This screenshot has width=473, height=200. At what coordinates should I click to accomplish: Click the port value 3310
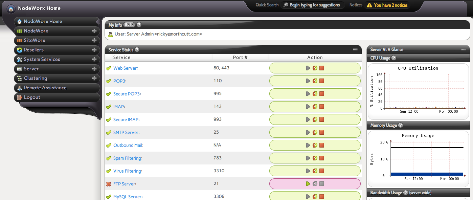point(219,171)
